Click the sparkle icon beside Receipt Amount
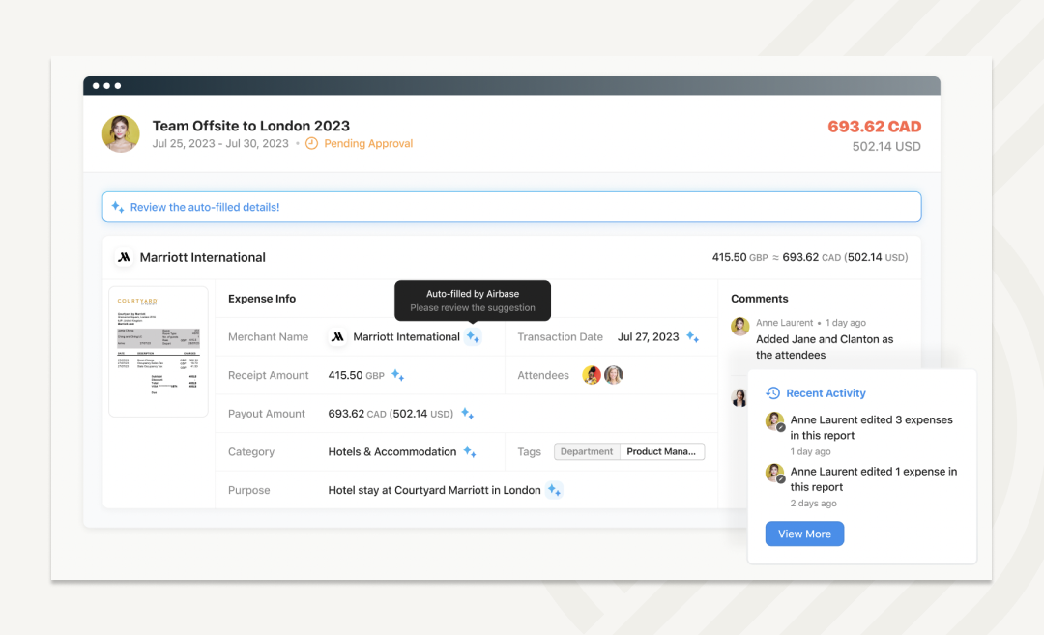Image resolution: width=1044 pixels, height=635 pixels. coord(397,375)
